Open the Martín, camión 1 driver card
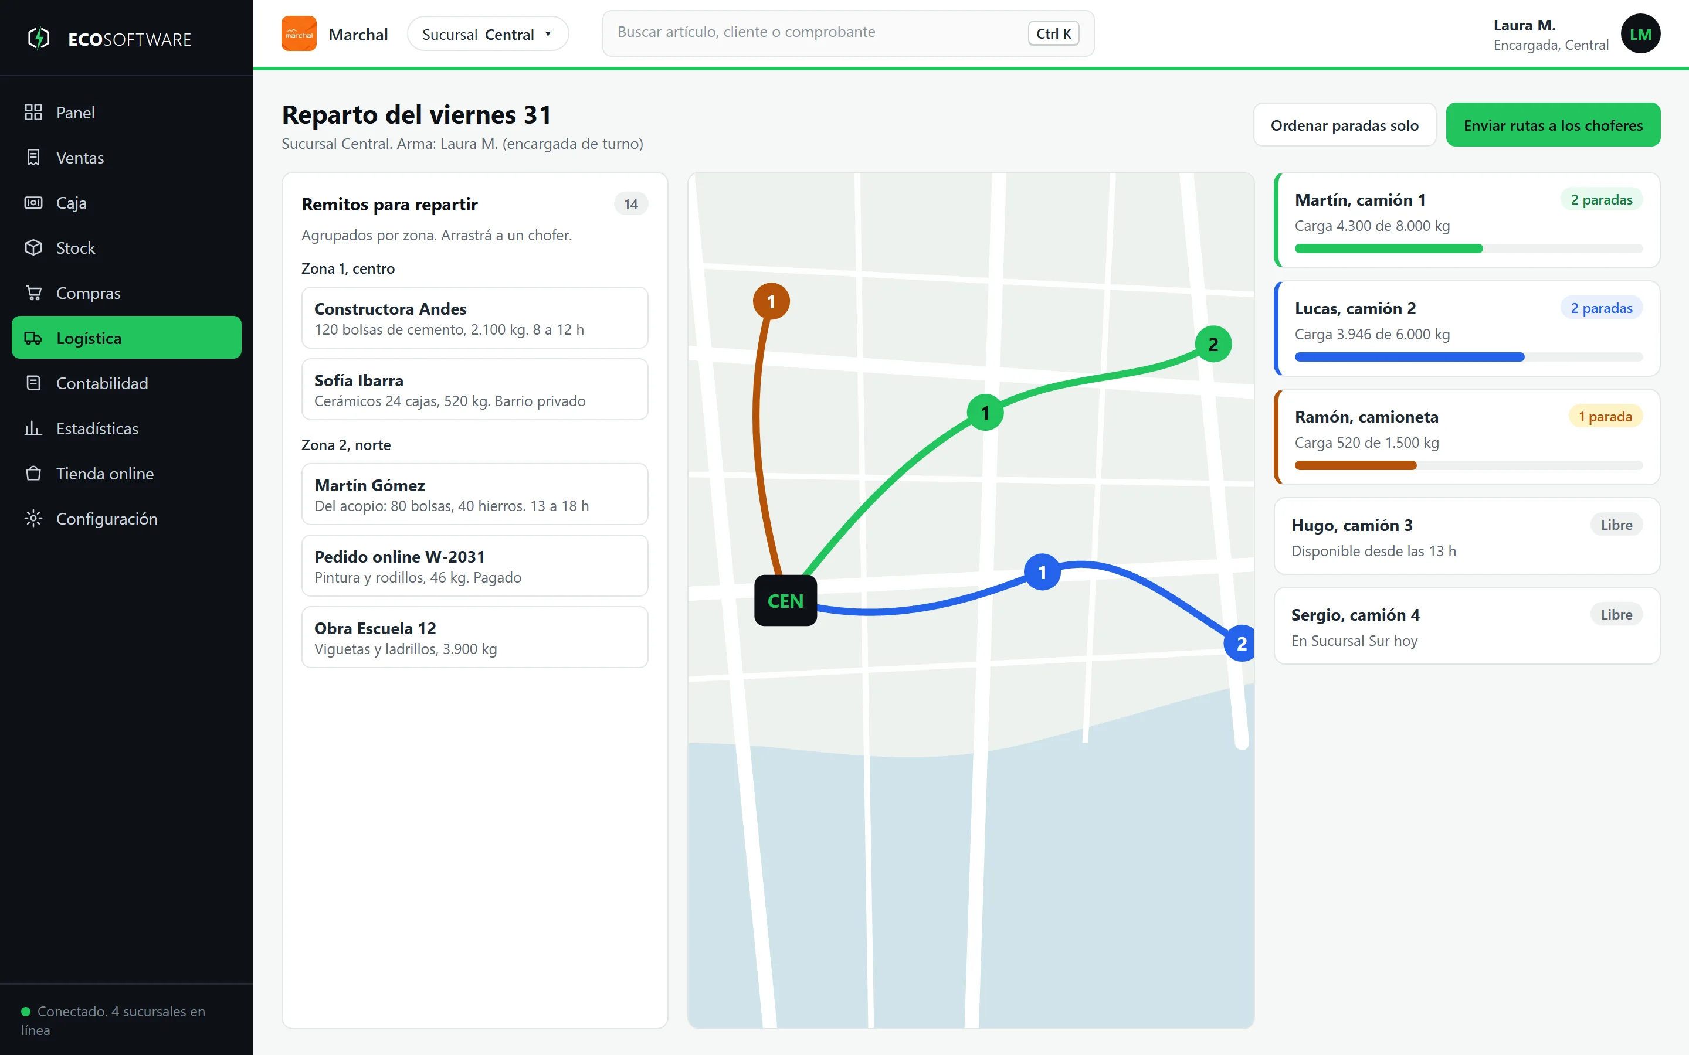This screenshot has width=1689, height=1055. pyautogui.click(x=1467, y=220)
